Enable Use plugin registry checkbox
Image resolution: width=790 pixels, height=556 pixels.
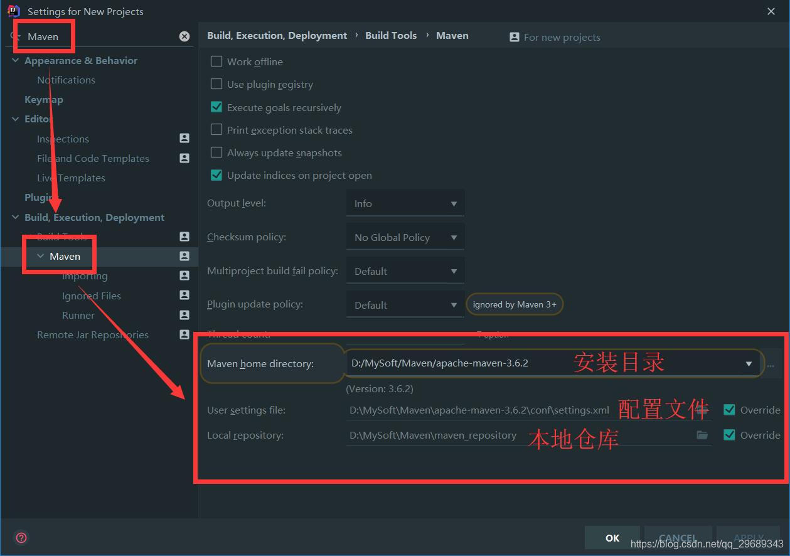tap(216, 84)
